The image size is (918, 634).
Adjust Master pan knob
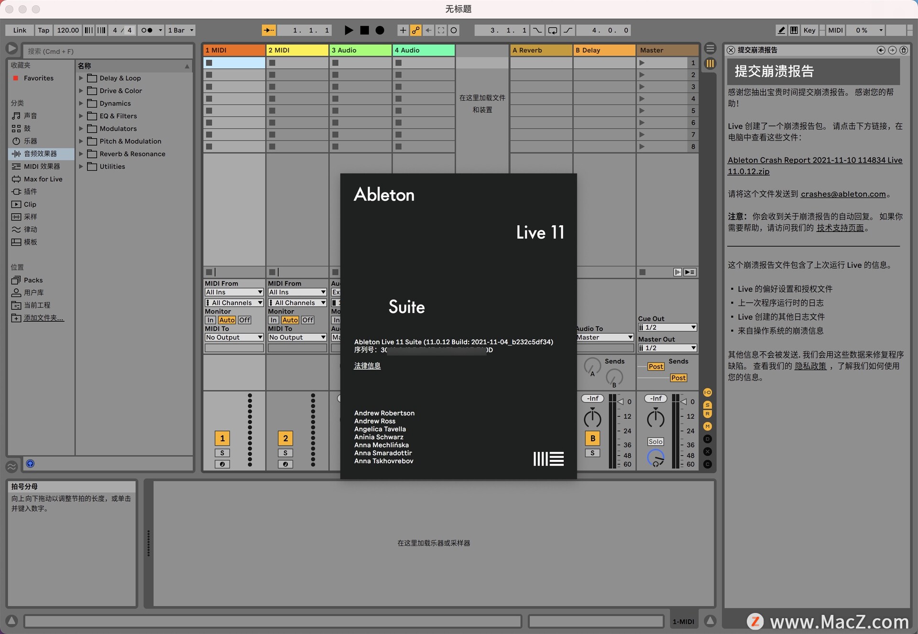[656, 419]
